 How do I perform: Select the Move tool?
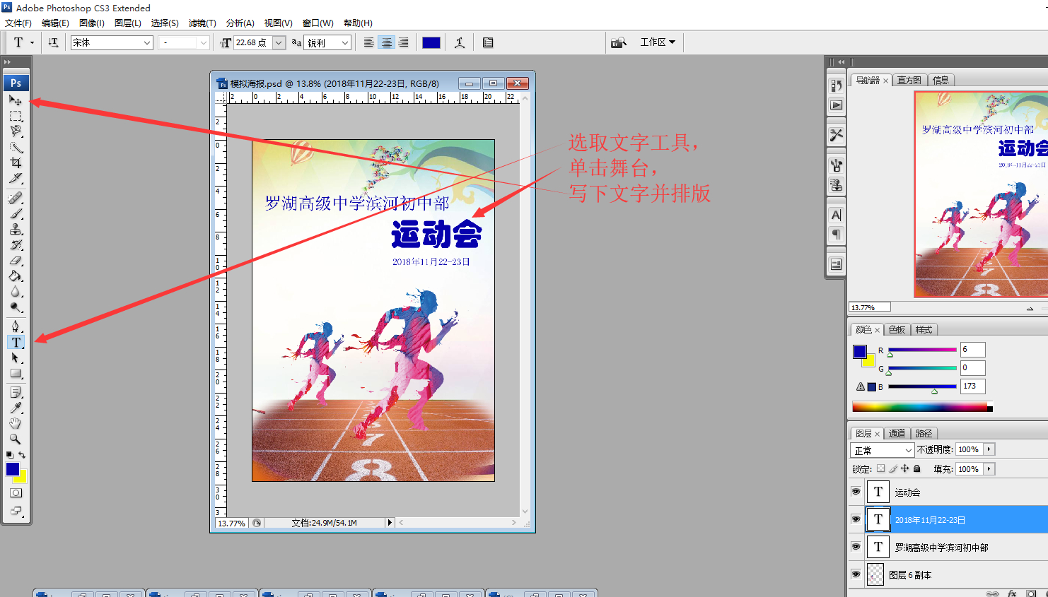[16, 100]
